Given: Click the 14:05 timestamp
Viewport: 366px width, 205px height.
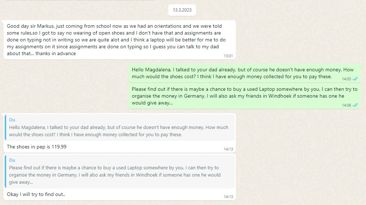Looking at the screenshot, I should (346, 79).
